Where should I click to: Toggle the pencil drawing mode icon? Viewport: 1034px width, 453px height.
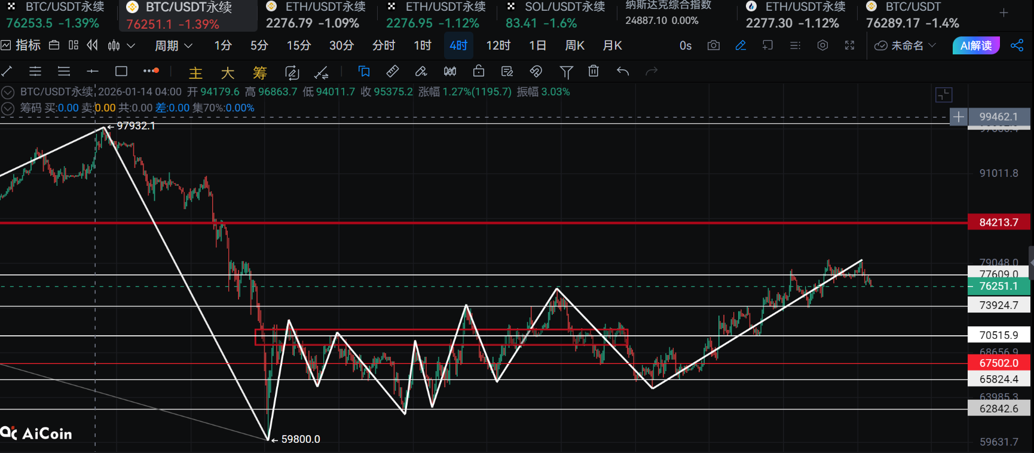(x=741, y=45)
